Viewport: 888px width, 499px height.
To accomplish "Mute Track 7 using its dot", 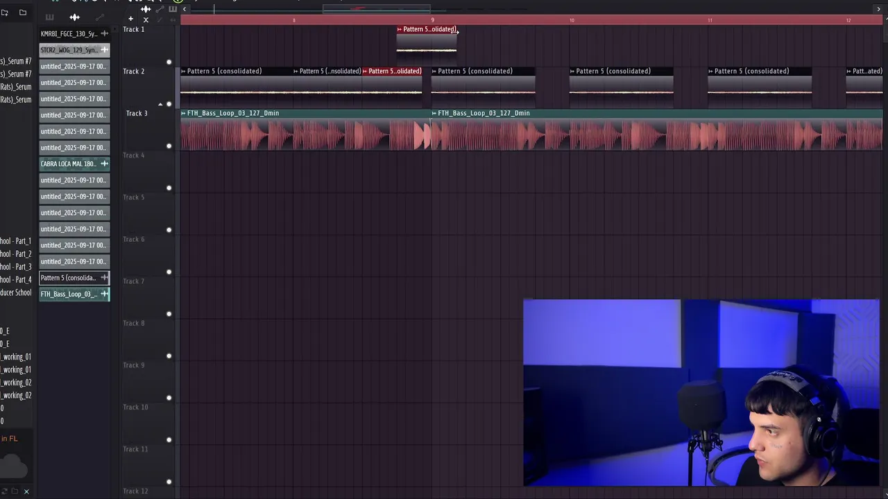I will 169,314.
